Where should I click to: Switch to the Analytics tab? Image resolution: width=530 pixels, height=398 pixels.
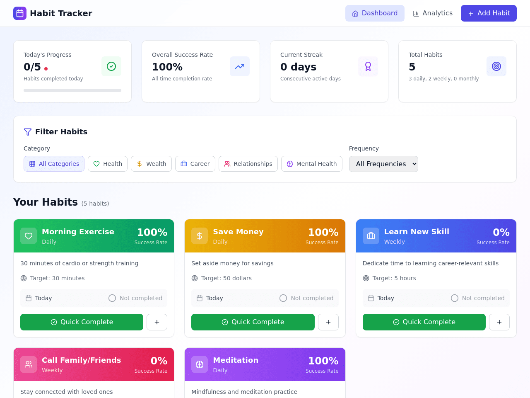pyautogui.click(x=433, y=13)
